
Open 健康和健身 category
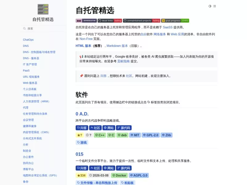click(30, 126)
